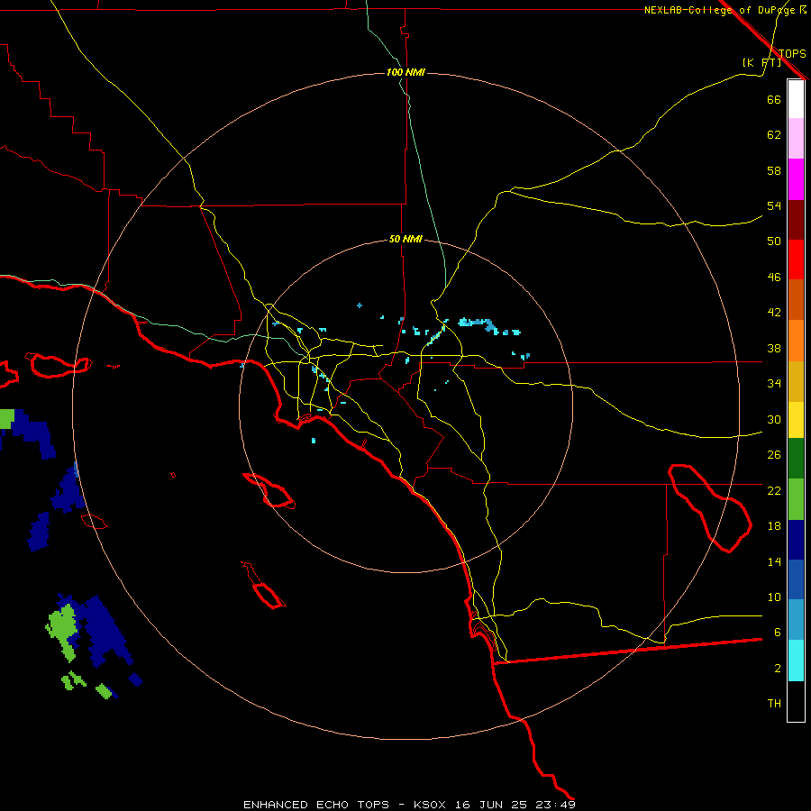
Task: Select the 42 scale label
Action: 774,313
